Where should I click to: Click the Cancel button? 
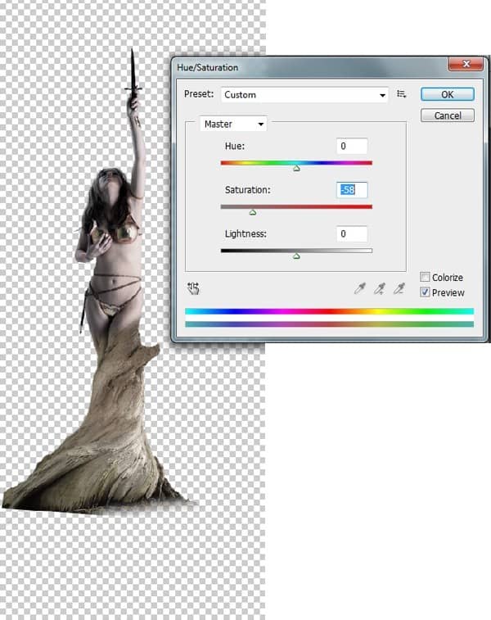(448, 115)
